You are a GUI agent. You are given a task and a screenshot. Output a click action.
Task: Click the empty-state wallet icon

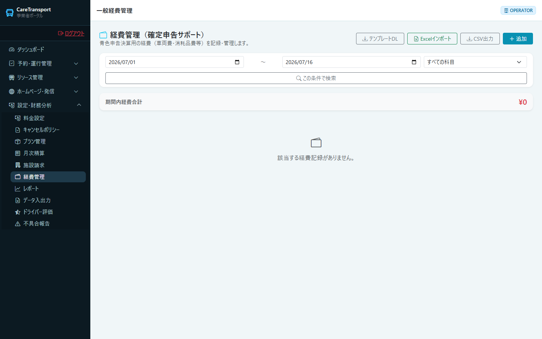pos(316,142)
